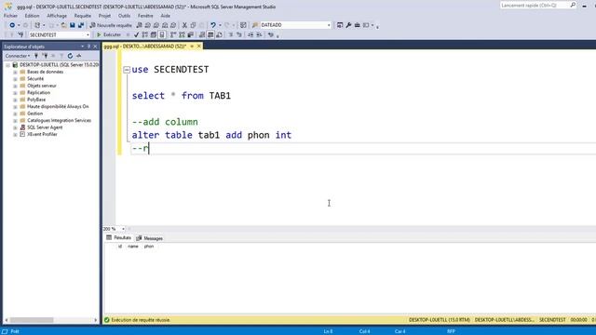The height and width of the screenshot is (335, 596).
Task: Click the decrease indent icon
Action: pyautogui.click(x=251, y=35)
